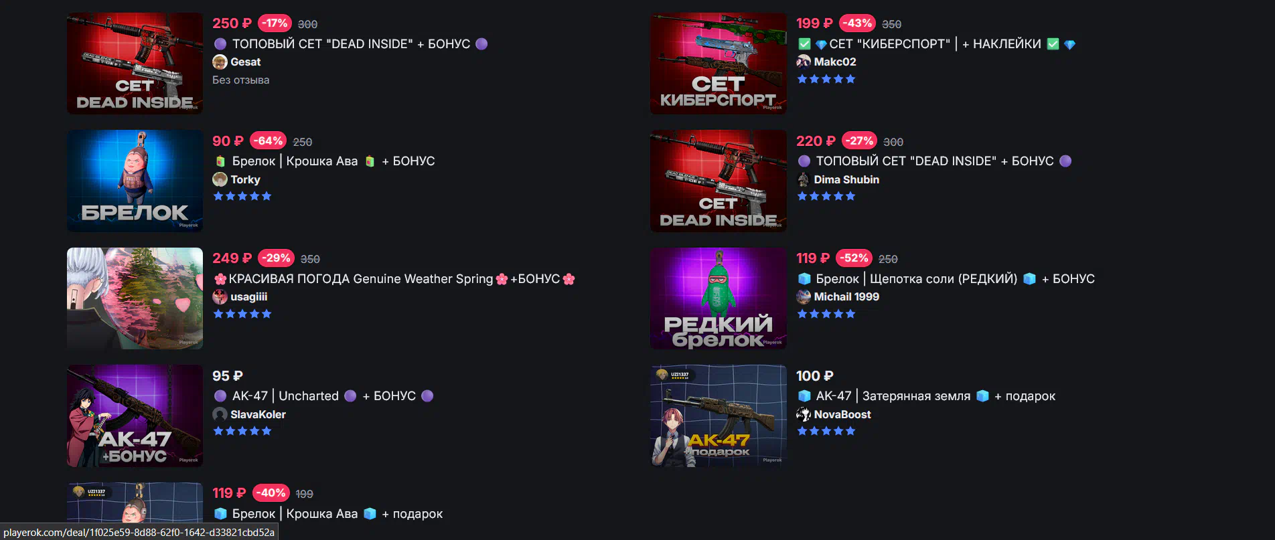Click Makc02 seller avatar icon

(804, 62)
